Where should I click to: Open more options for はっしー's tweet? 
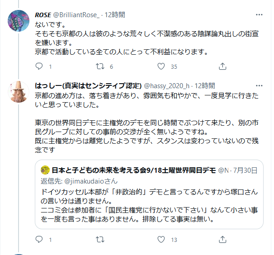tap(259, 85)
